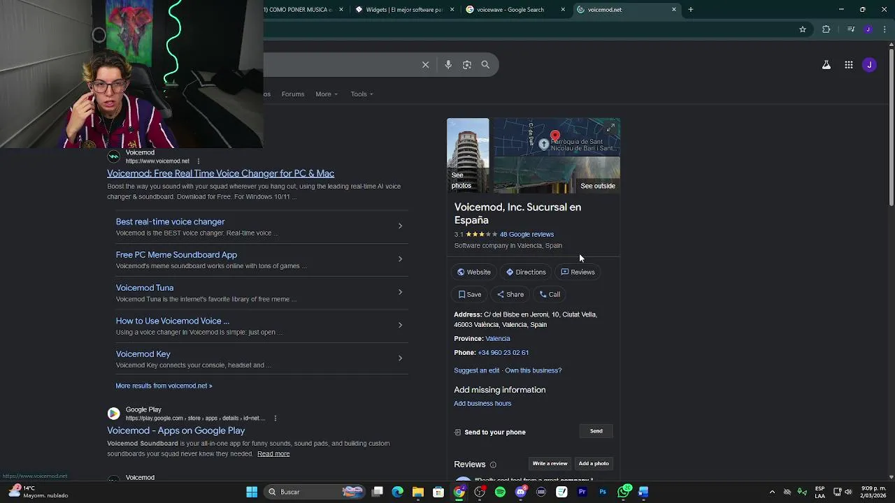The image size is (895, 503).
Task: Open WhatsApp from the taskbar
Action: [x=624, y=492]
